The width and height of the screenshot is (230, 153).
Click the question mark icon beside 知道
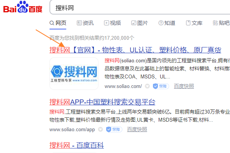pos(161,23)
